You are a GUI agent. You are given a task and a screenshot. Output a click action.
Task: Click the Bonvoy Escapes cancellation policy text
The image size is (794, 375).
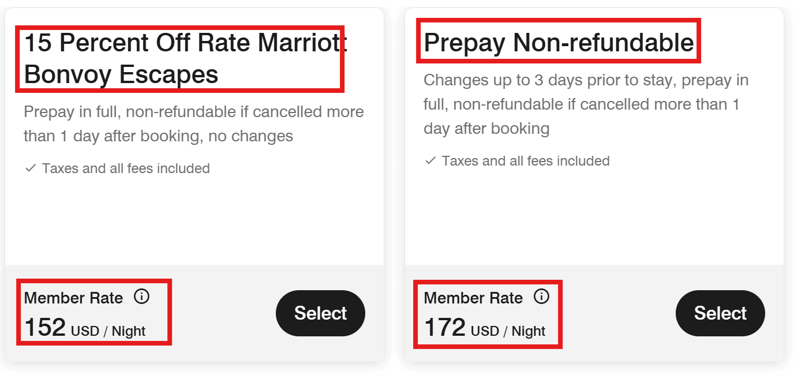tap(193, 123)
